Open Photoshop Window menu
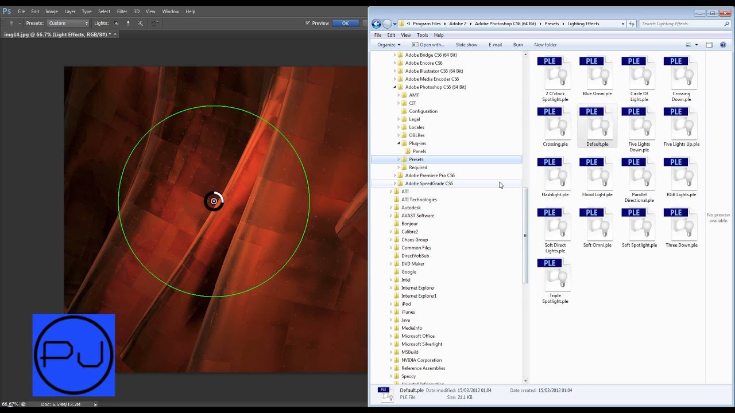 (x=171, y=11)
